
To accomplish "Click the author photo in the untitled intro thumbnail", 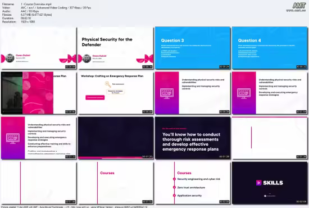I will (10, 58).
